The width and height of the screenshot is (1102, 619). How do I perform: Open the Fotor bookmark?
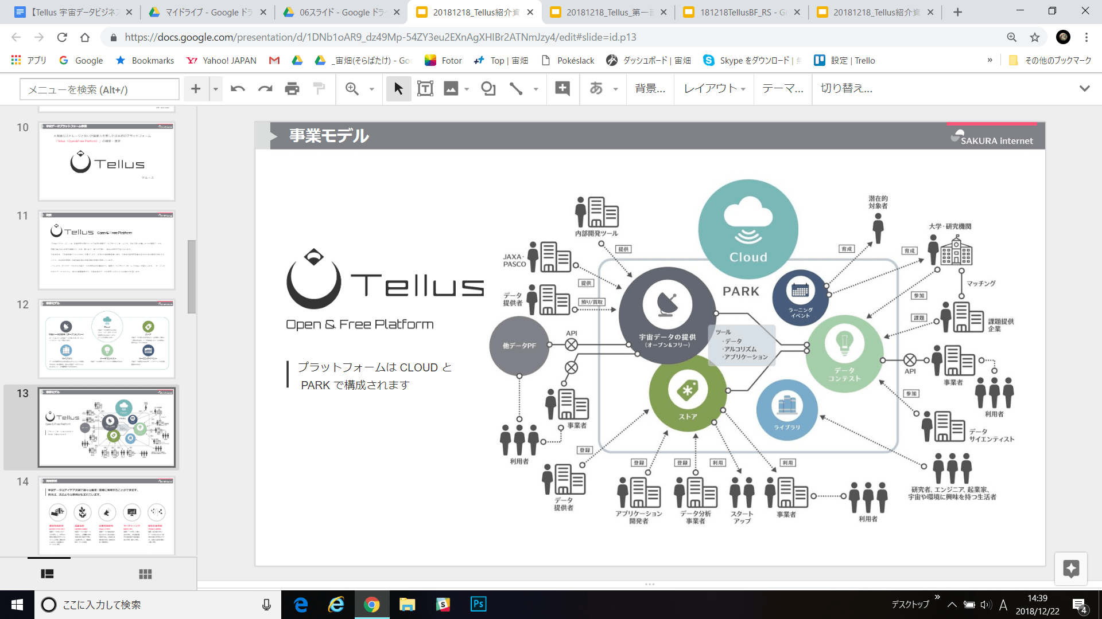[x=443, y=60]
